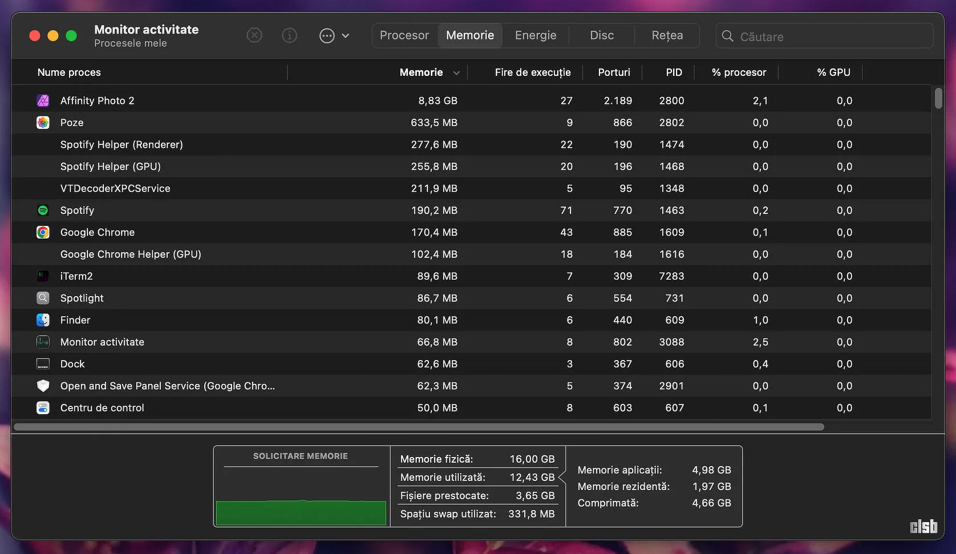The height and width of the screenshot is (554, 956).
Task: Sort by the % procesor column header
Action: (739, 72)
